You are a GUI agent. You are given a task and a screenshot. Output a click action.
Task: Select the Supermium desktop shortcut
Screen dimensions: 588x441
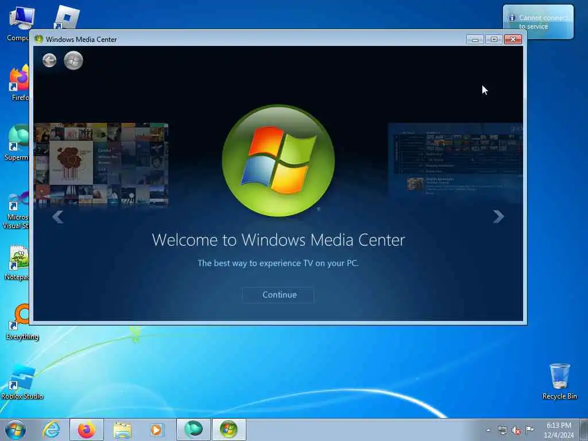tap(17, 142)
